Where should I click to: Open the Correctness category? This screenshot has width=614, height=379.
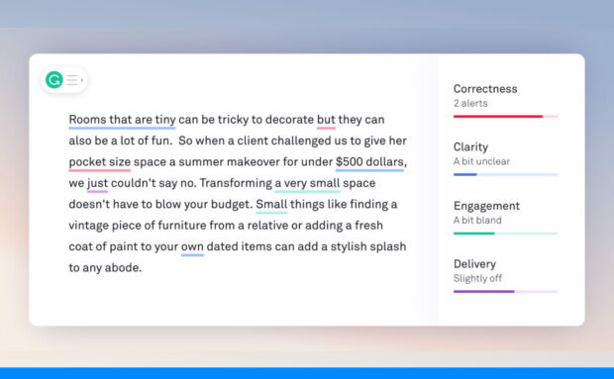pos(485,89)
